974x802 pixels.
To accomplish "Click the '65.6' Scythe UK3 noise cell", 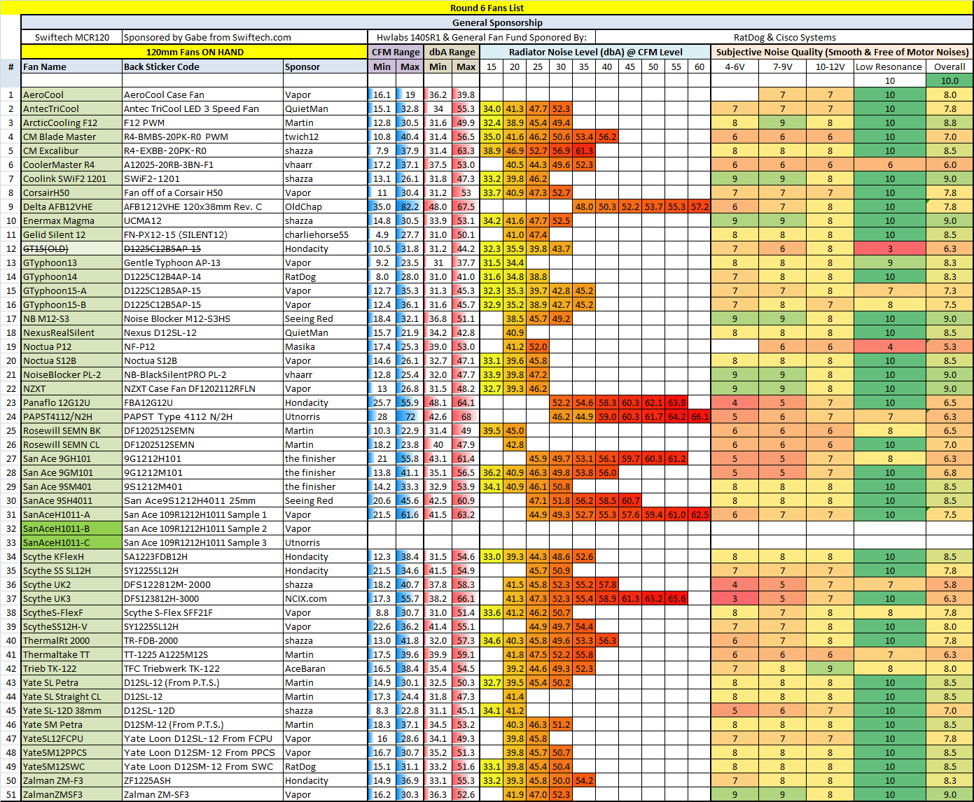I will pyautogui.click(x=676, y=598).
